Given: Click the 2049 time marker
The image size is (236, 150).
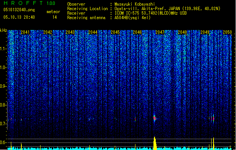Looking at the screenshot, I should pyautogui.click(x=205, y=32).
